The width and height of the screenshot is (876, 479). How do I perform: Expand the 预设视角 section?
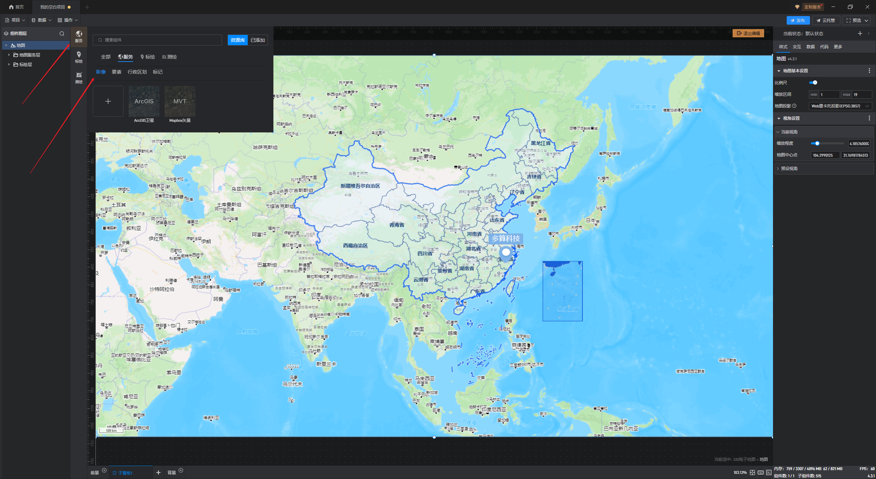[x=789, y=169]
